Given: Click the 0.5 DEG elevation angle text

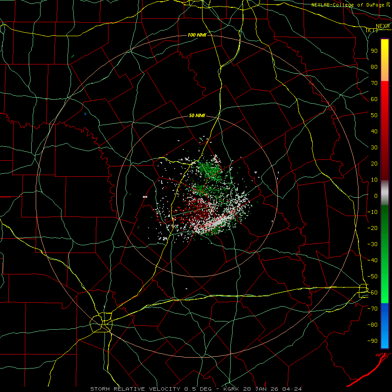Looking at the screenshot, I should click(198, 389).
